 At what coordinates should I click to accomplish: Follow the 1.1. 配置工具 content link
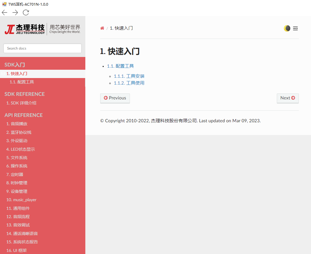tap(120, 66)
